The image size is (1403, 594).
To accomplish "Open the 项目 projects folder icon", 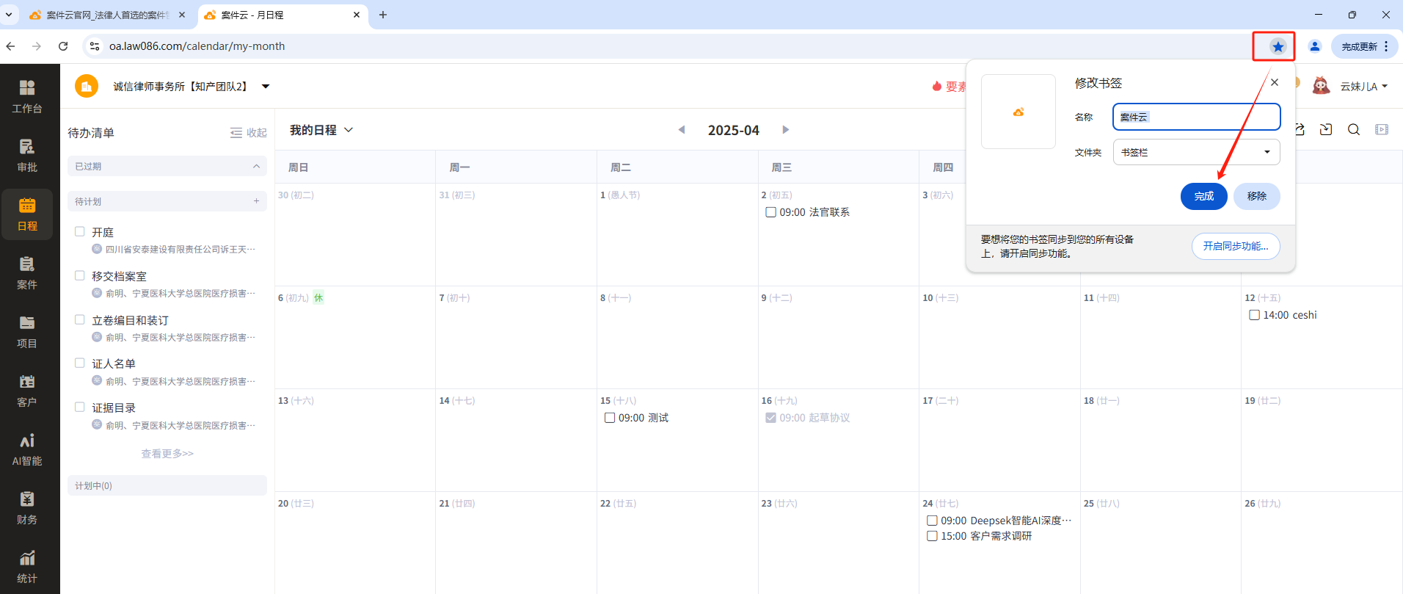I will [x=27, y=331].
